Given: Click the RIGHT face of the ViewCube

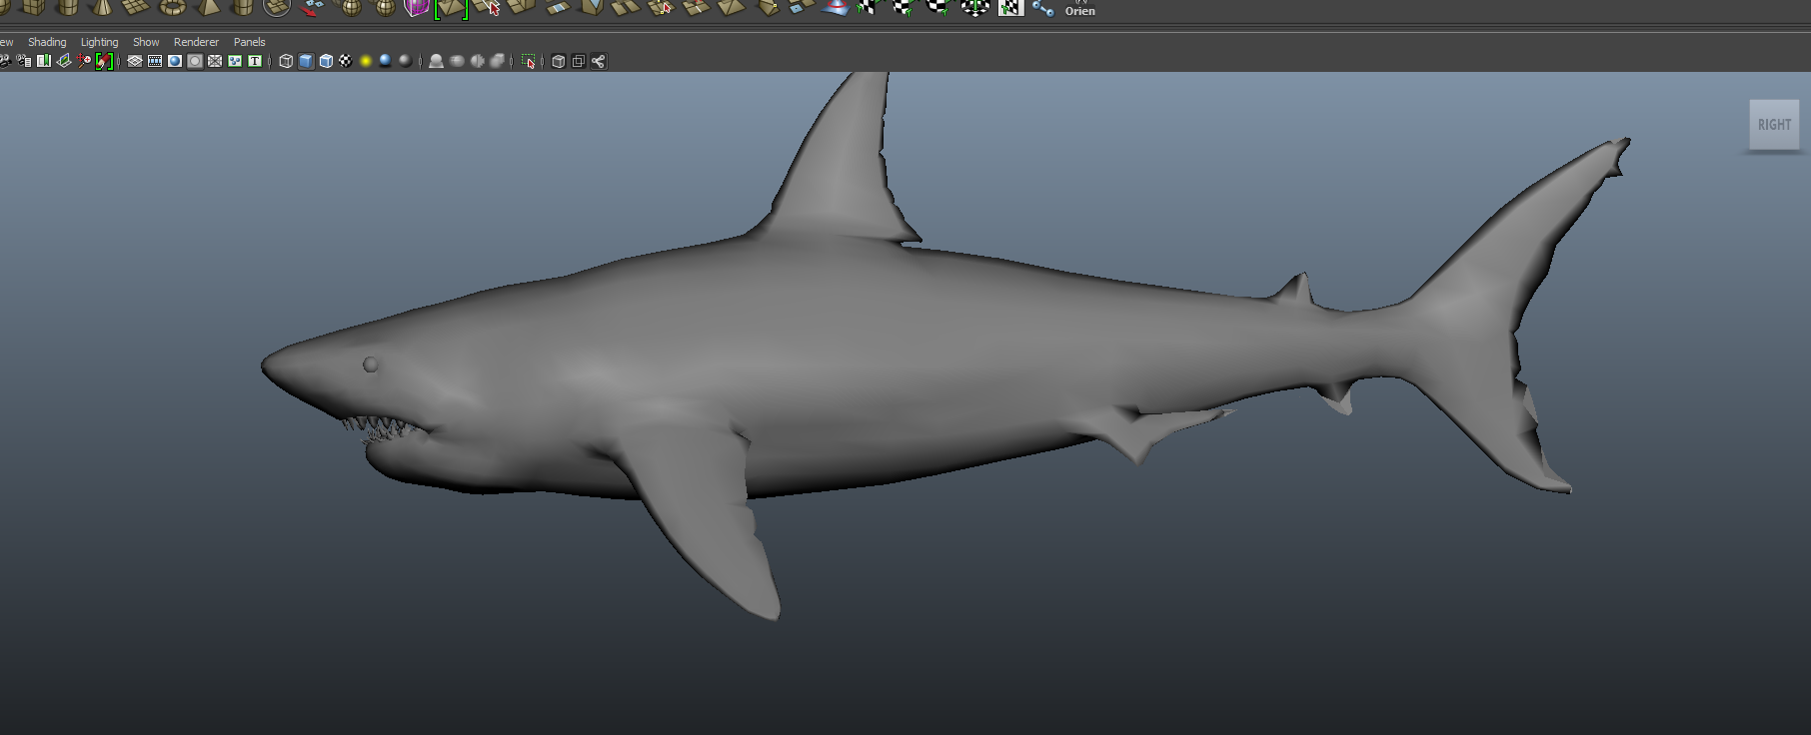Looking at the screenshot, I should click(x=1774, y=125).
